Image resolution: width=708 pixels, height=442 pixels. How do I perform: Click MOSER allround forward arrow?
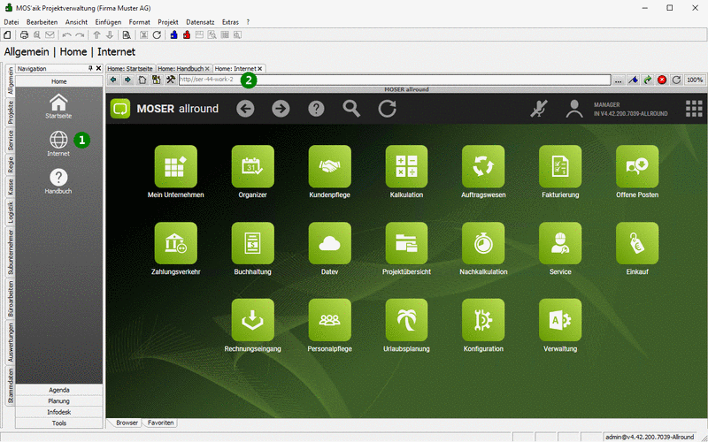coord(281,109)
